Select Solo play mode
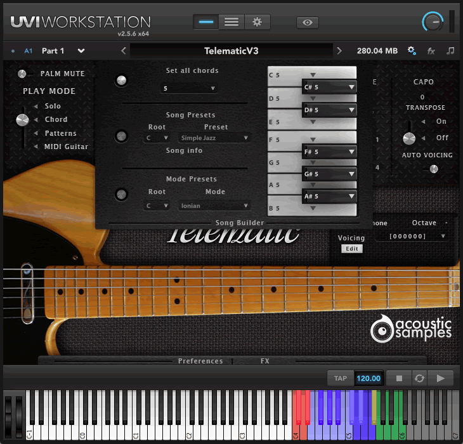 53,106
